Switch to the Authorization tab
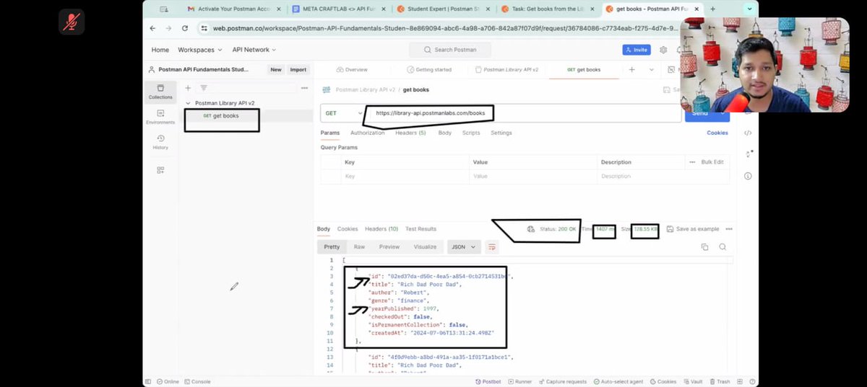 (367, 133)
